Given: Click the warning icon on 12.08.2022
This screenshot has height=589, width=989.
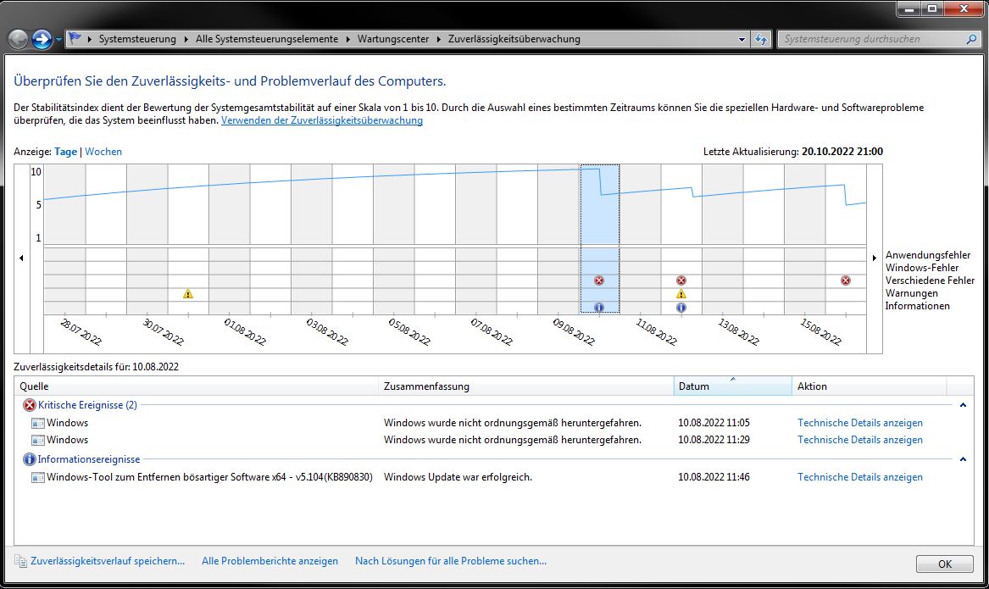Looking at the screenshot, I should click(x=681, y=294).
